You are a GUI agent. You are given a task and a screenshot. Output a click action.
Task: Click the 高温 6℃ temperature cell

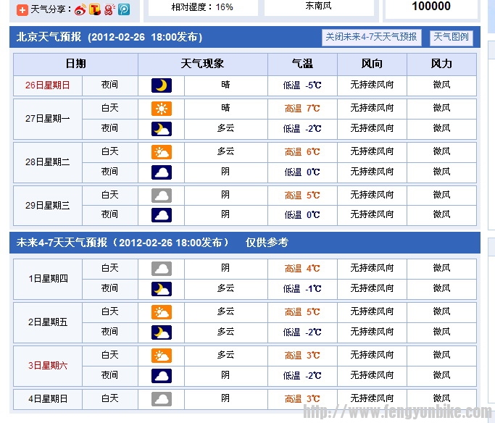302,152
